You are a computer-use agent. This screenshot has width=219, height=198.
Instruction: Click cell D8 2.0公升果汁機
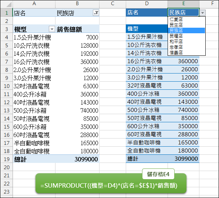pos(146,69)
